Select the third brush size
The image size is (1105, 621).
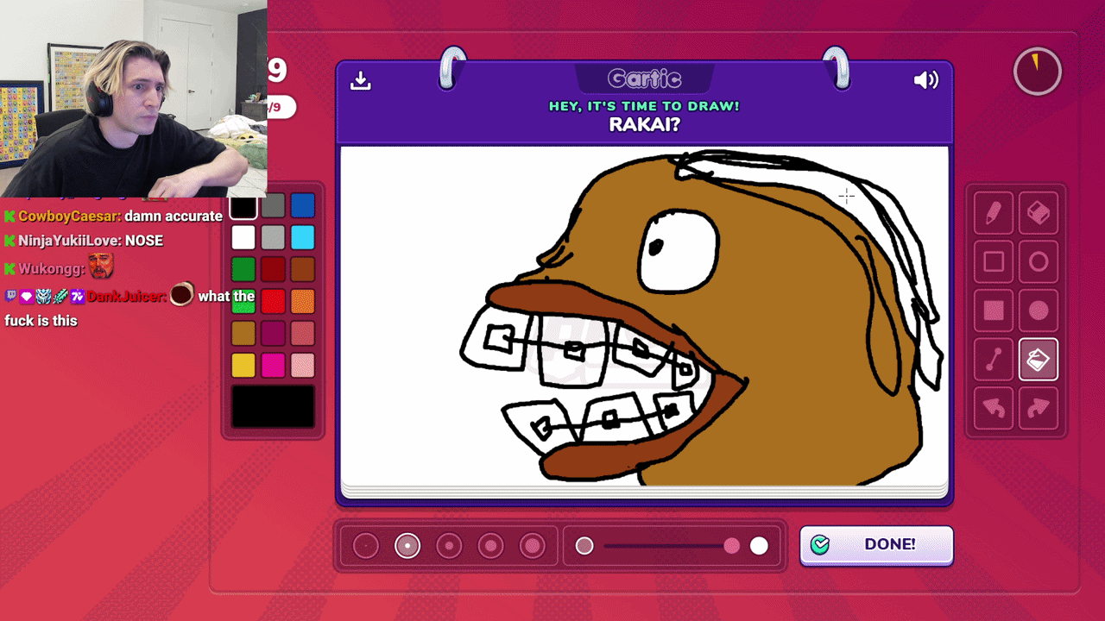click(449, 545)
